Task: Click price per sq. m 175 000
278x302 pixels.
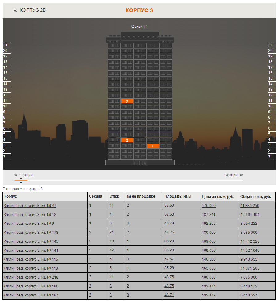Action: click(x=209, y=206)
